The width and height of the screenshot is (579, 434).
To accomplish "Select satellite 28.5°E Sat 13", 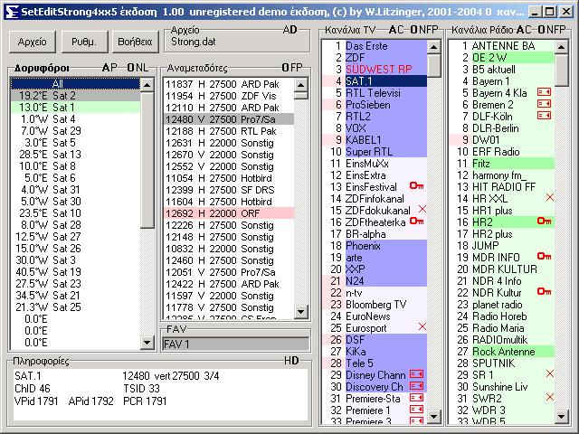I will pos(76,155).
